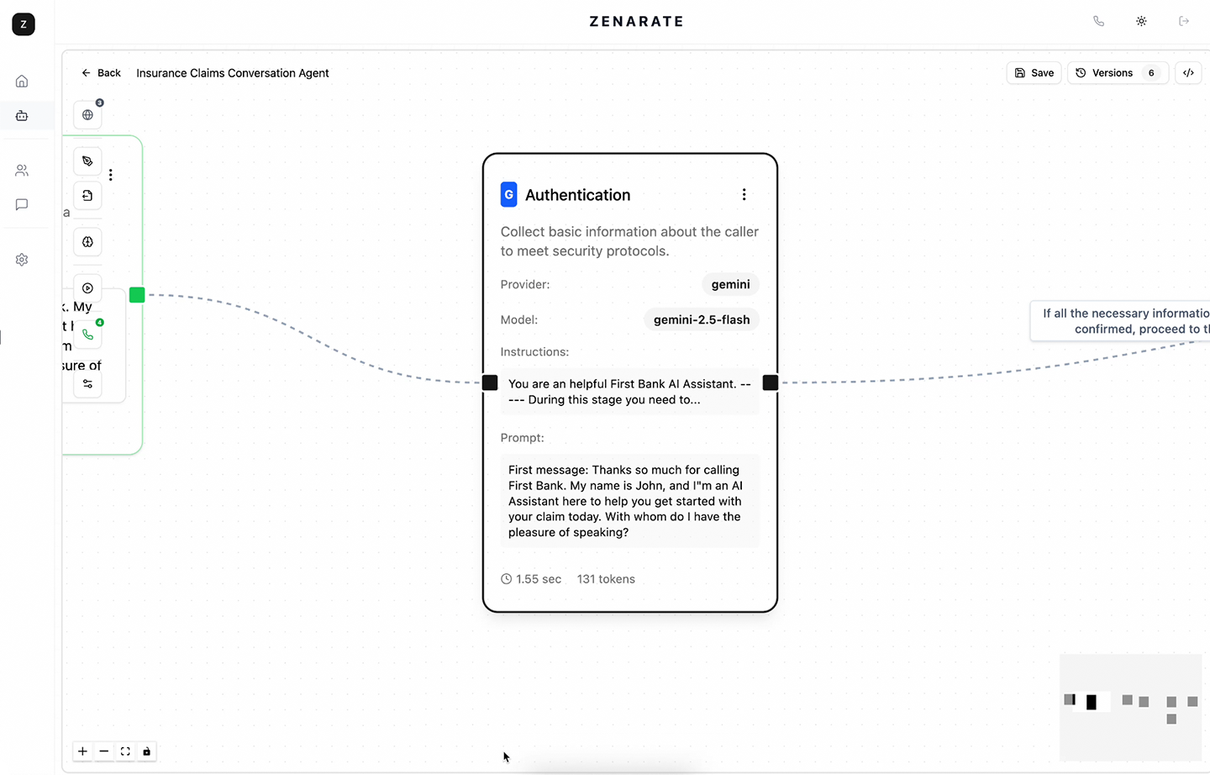Go back using the Back arrow
This screenshot has width=1210, height=775.
click(x=101, y=73)
